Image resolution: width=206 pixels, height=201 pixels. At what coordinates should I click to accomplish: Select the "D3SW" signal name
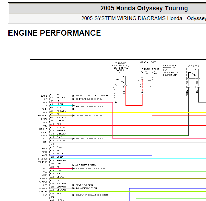pos(44,136)
